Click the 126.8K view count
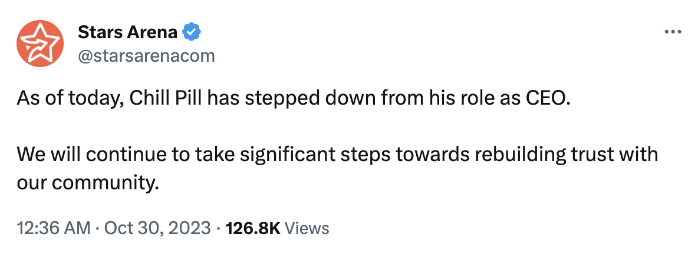Screen dimensions: 698x254 click(x=252, y=228)
